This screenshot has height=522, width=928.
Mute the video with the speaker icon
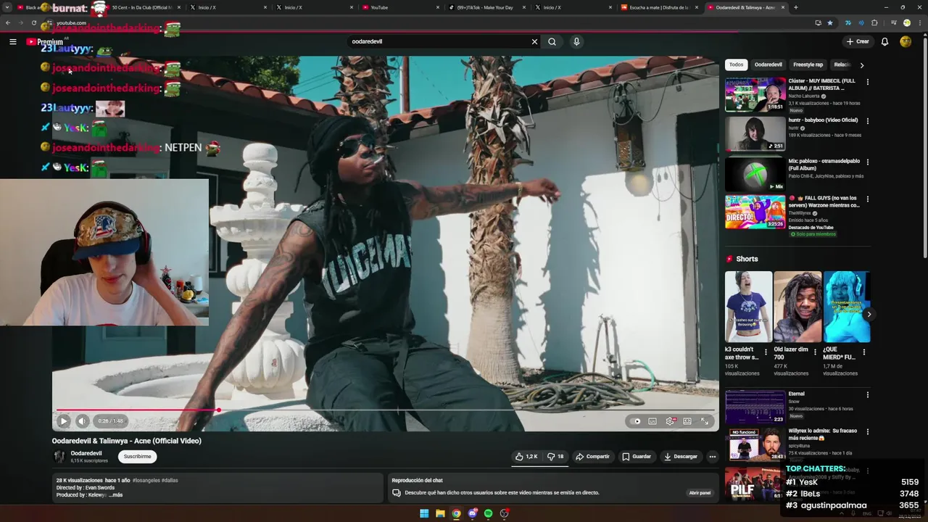tap(82, 420)
